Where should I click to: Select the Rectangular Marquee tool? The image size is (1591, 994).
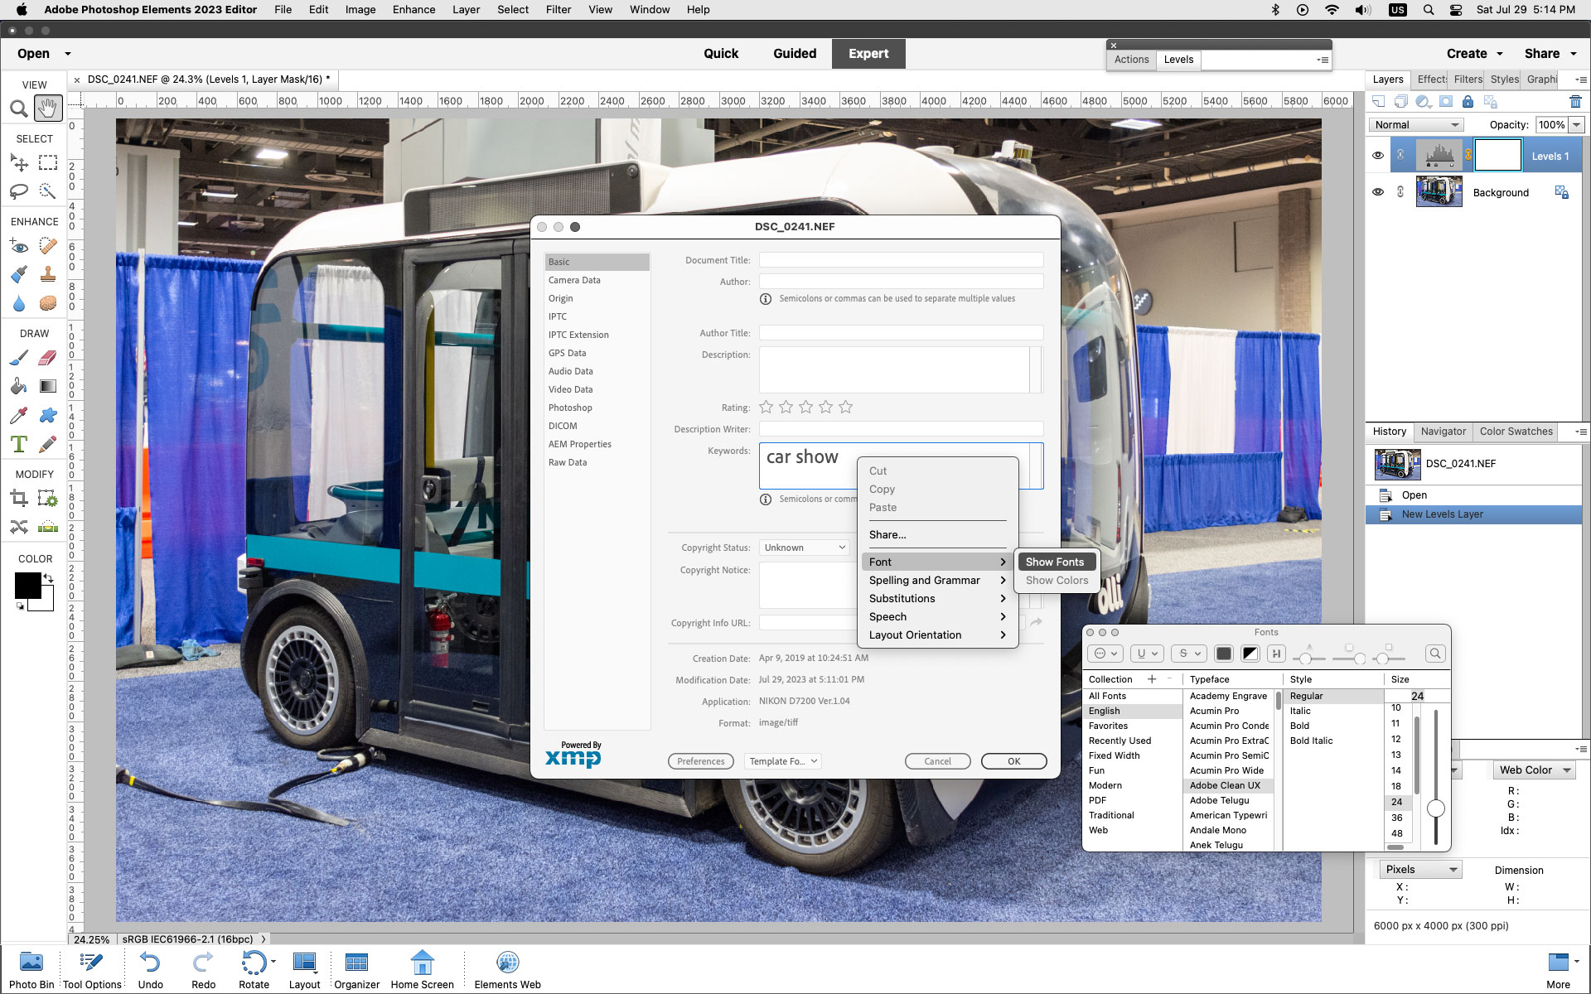pos(47,162)
